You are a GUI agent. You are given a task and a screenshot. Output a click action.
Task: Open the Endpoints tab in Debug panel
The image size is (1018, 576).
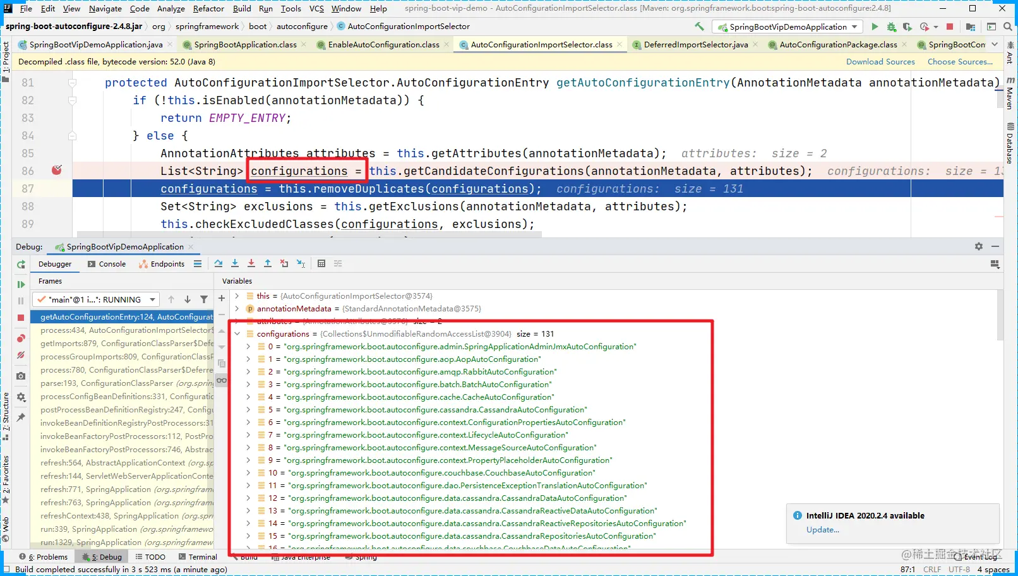(162, 264)
